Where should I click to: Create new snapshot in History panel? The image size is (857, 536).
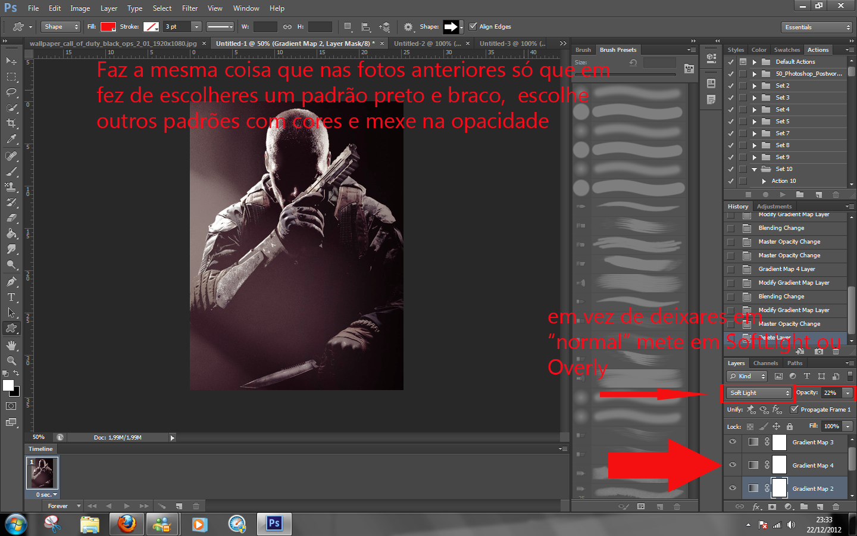coord(819,351)
